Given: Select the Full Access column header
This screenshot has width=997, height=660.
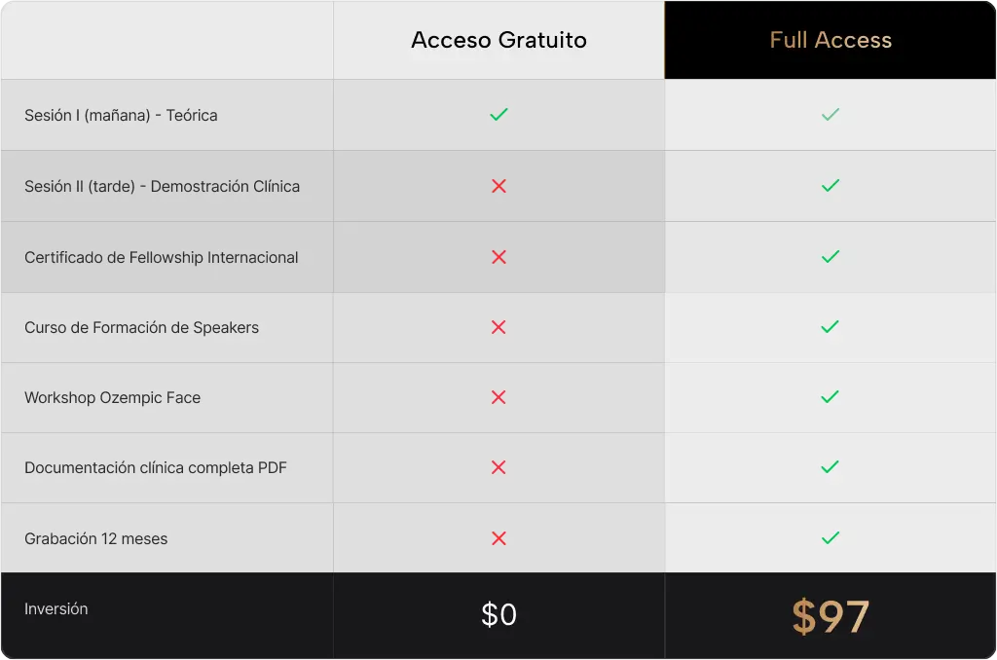Looking at the screenshot, I should 831,40.
